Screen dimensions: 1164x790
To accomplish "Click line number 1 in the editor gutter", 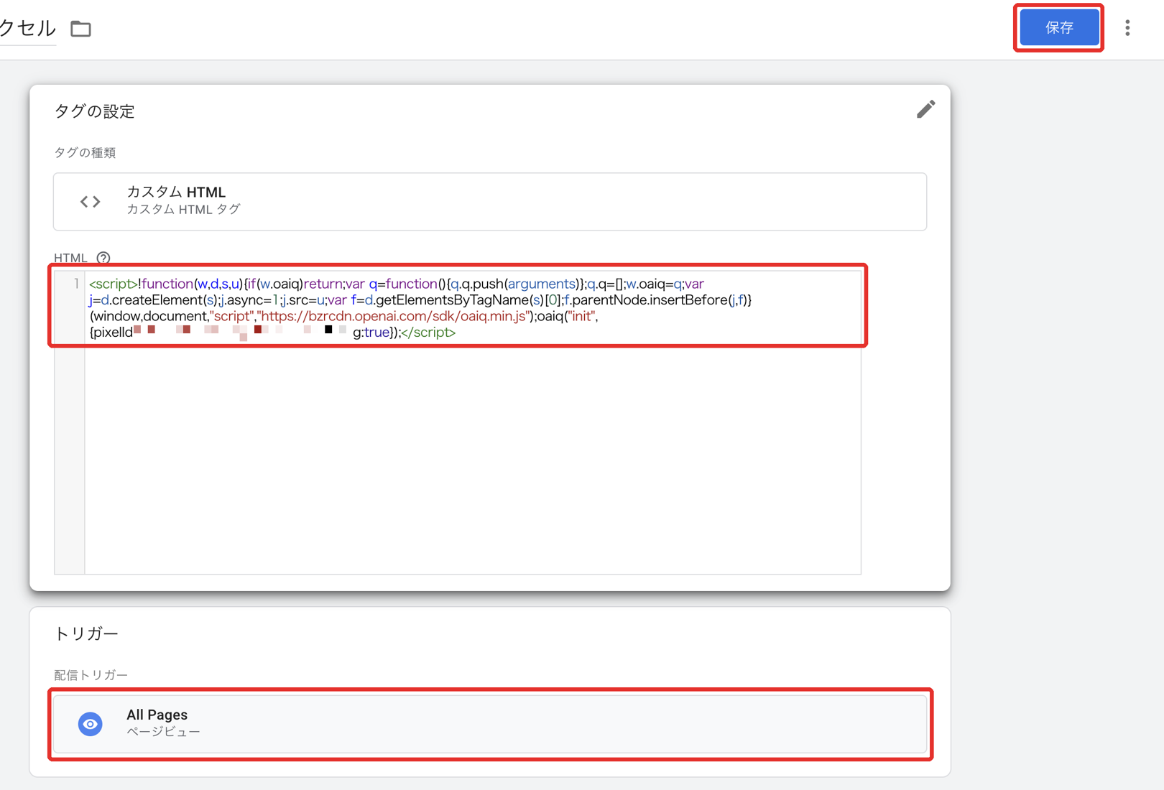I will (76, 284).
